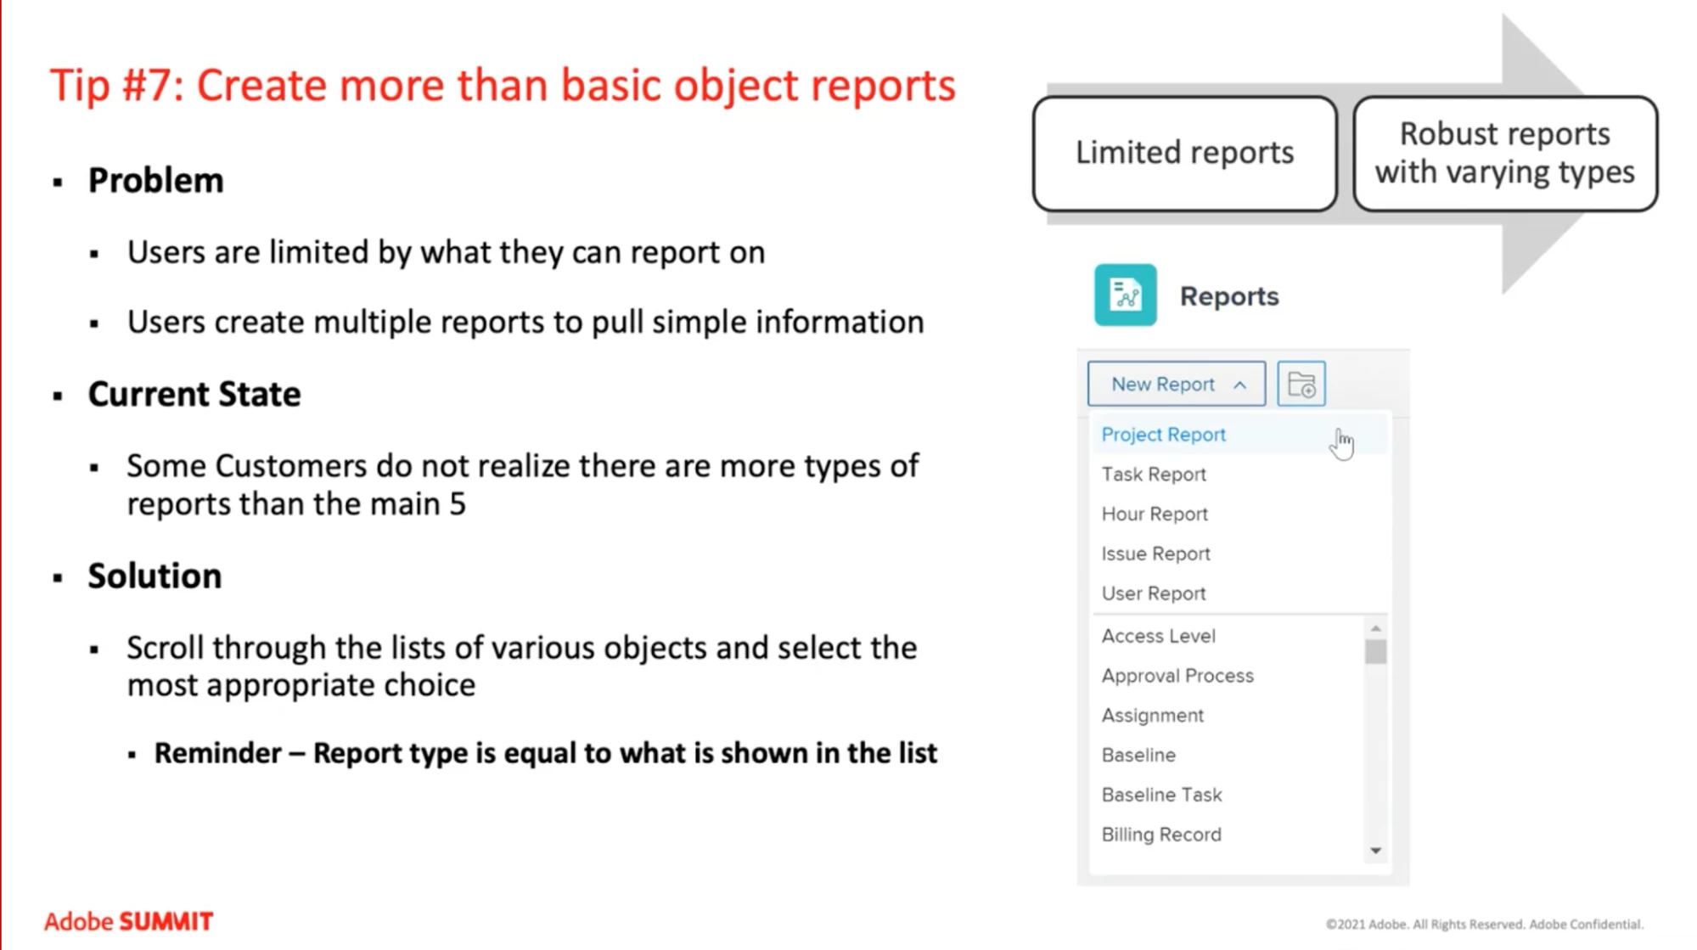Pick Assignment report type
1697x950 pixels.
point(1152,716)
